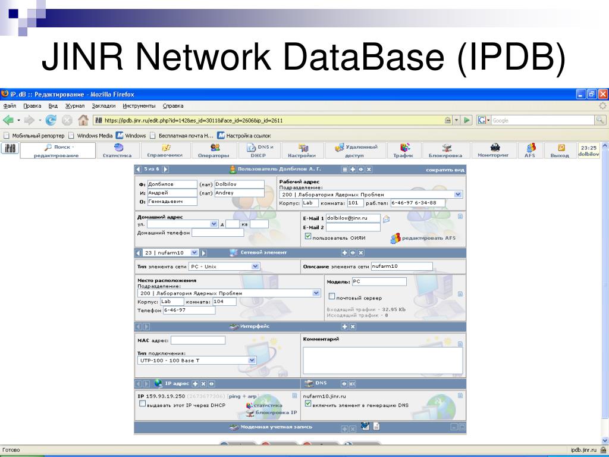Open the 23 | nufarm10 element dropdown
The image size is (609, 457).
pos(194,252)
